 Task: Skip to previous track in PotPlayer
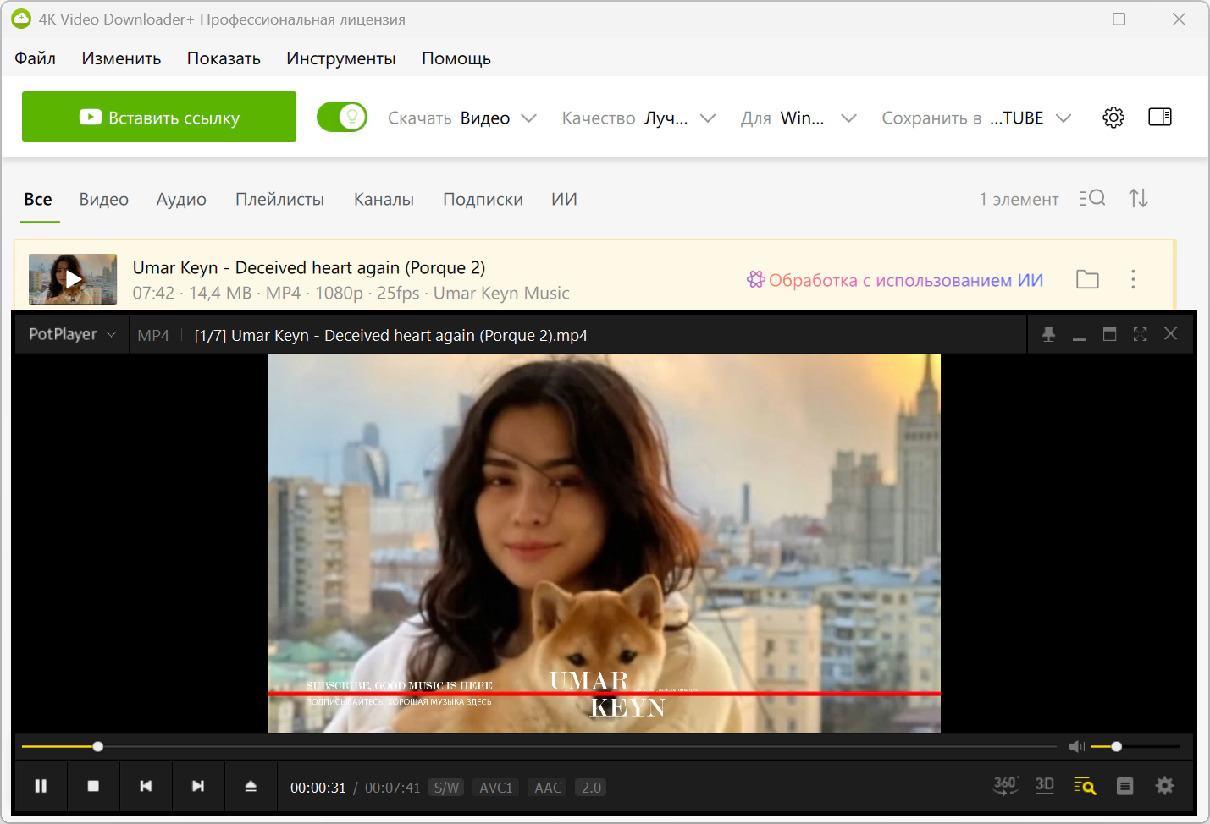[146, 786]
